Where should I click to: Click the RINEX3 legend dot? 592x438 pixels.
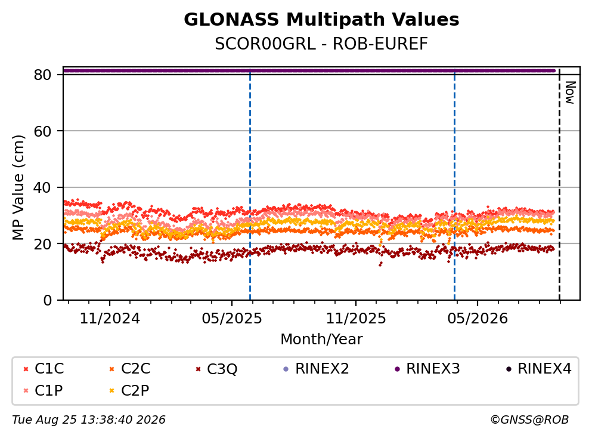click(397, 369)
